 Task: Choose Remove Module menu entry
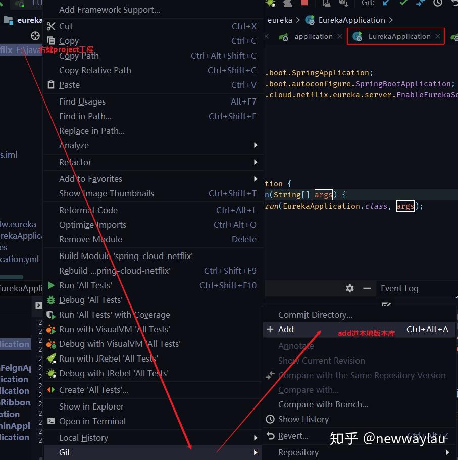(154, 240)
